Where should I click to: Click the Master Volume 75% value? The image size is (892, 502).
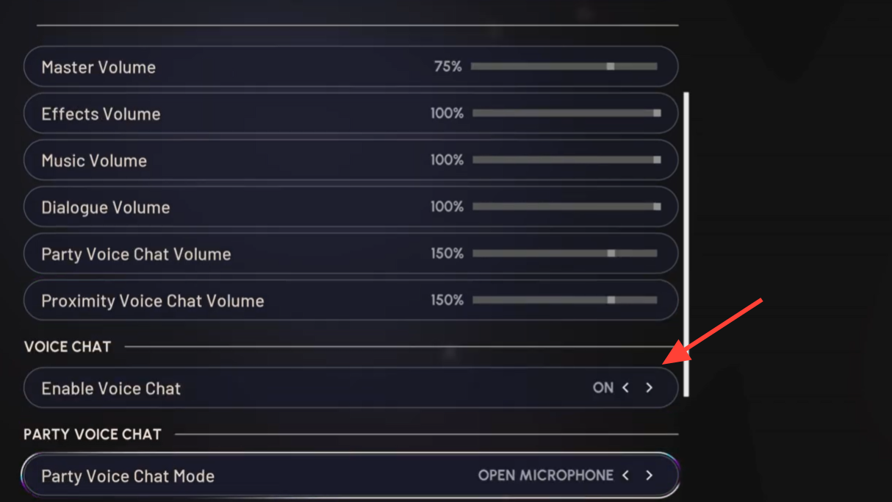[447, 66]
